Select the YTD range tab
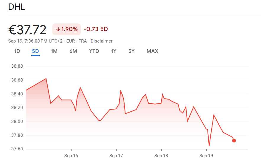The height and width of the screenshot is (161, 261). pyautogui.click(x=94, y=51)
